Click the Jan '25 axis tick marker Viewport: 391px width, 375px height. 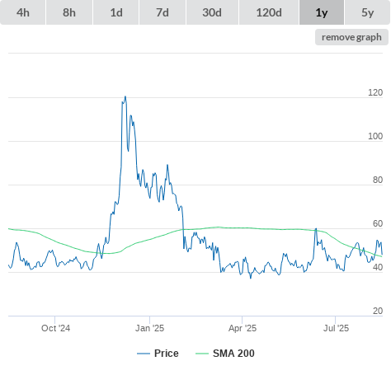click(x=149, y=320)
